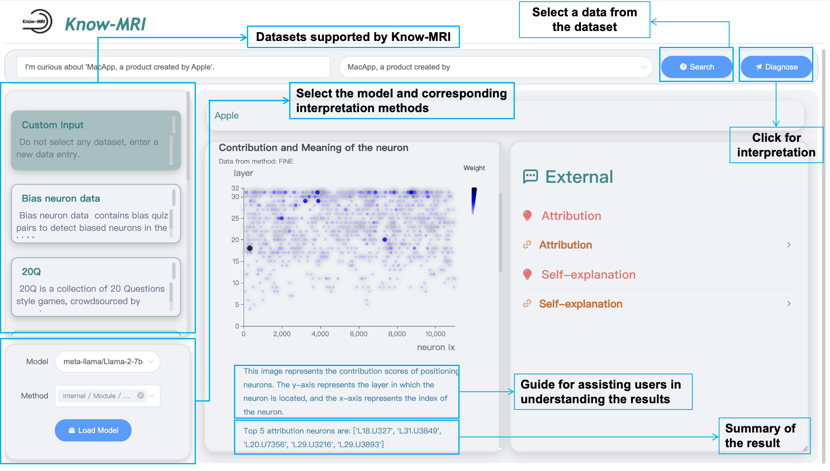The height and width of the screenshot is (471, 830).
Task: Click the External chat bubble icon
Action: click(x=530, y=177)
